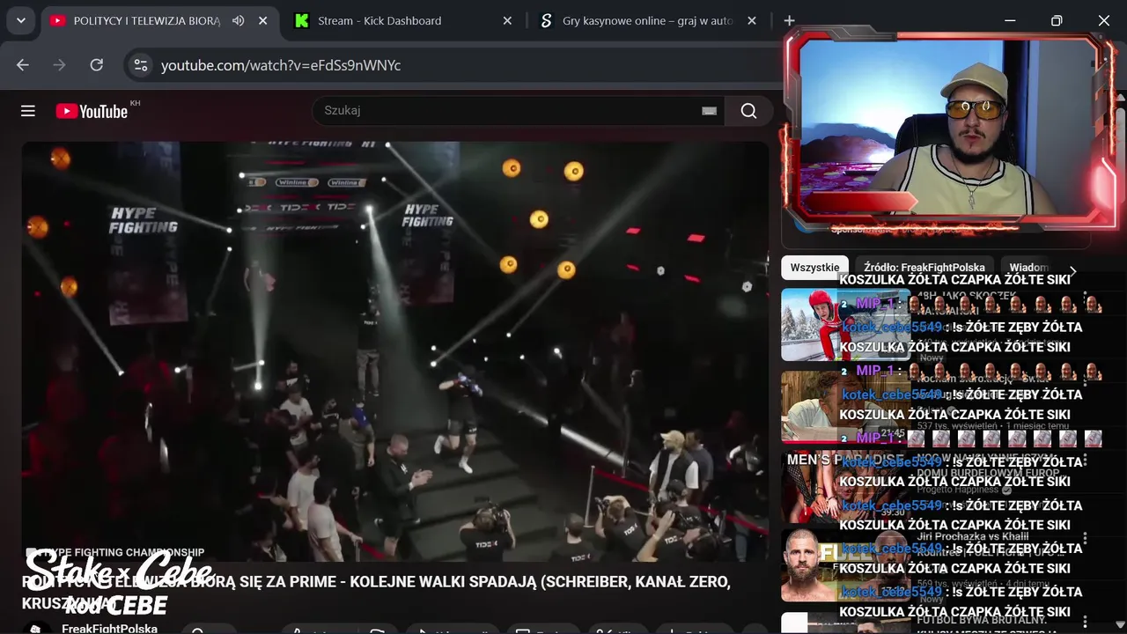View site information next to URL

pyautogui.click(x=139, y=65)
